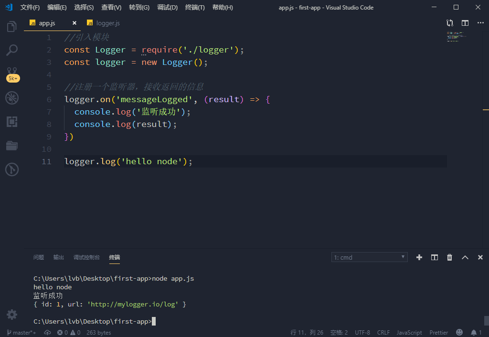489x337 pixels.
Task: Click the 'node app.js' command line in terminal
Action: click(114, 278)
